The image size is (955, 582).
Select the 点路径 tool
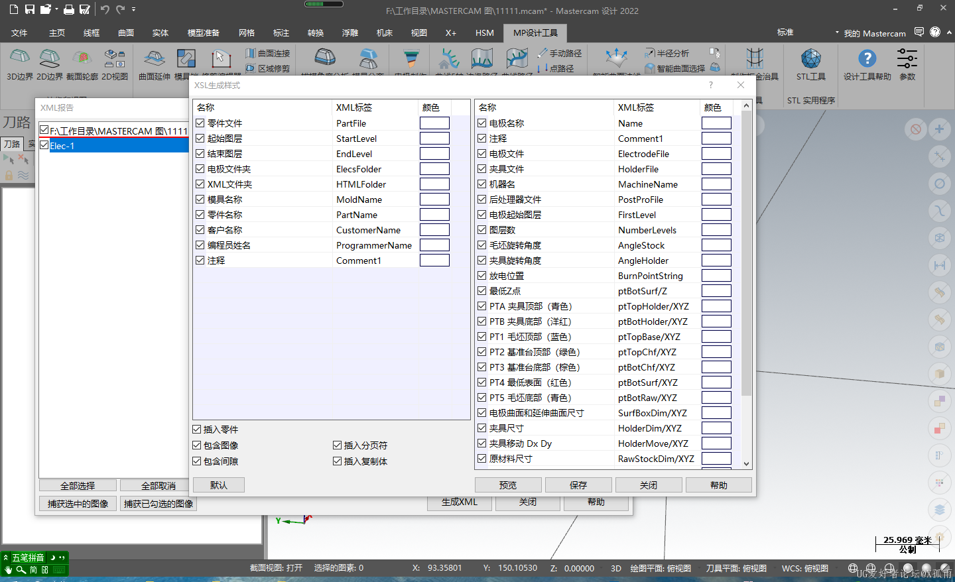tap(556, 68)
